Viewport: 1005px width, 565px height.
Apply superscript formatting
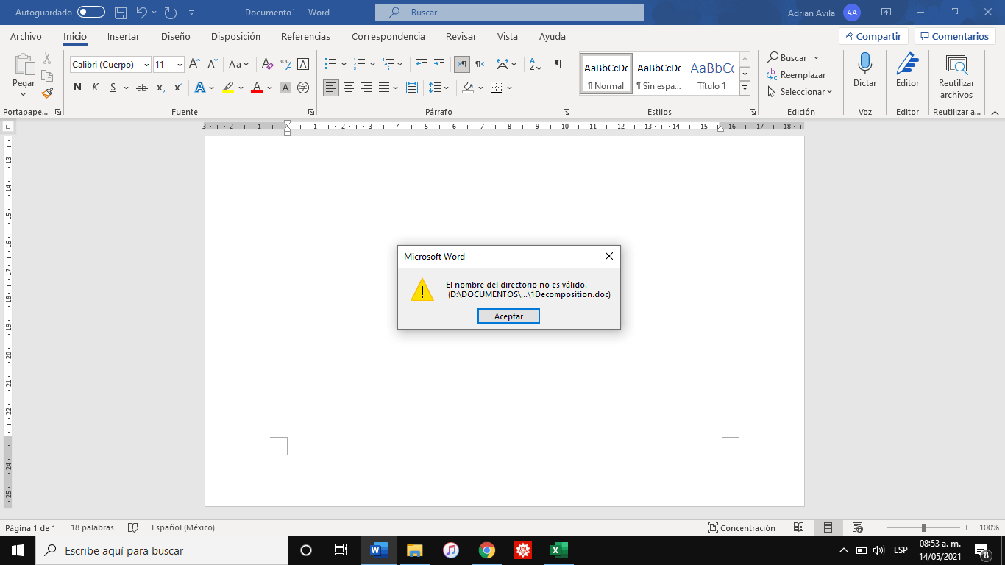[x=178, y=88]
